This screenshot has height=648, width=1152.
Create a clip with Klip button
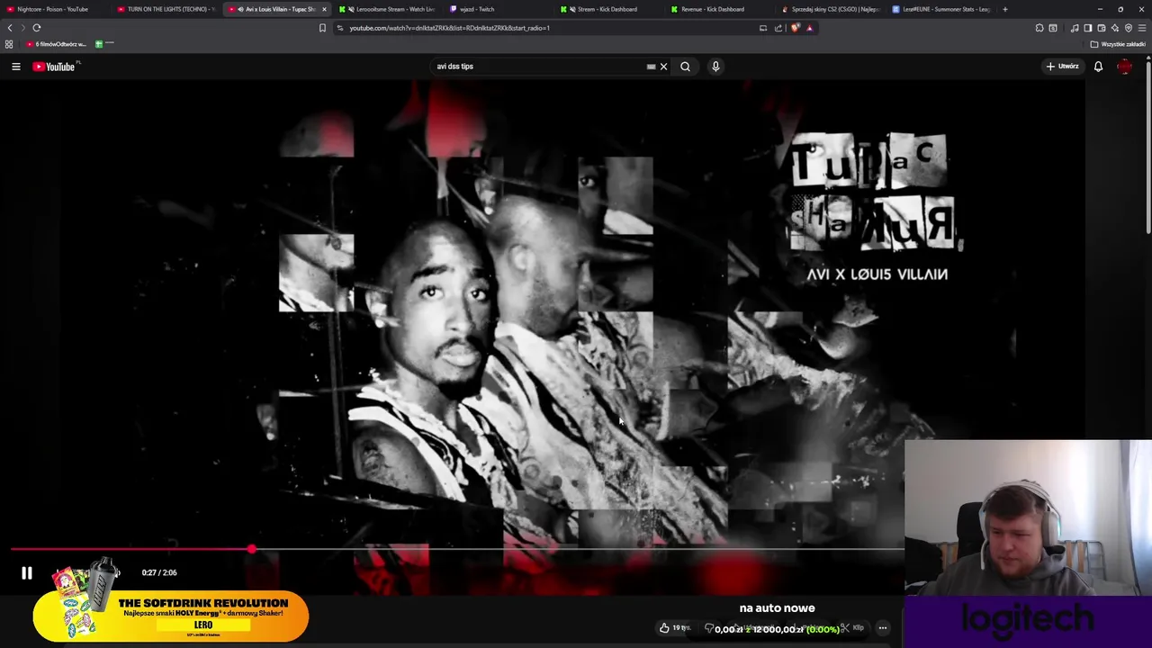click(851, 628)
